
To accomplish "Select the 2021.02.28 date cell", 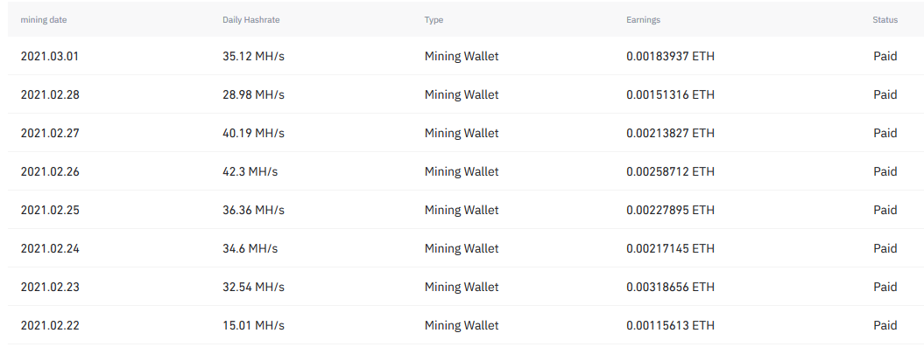I will [x=50, y=94].
